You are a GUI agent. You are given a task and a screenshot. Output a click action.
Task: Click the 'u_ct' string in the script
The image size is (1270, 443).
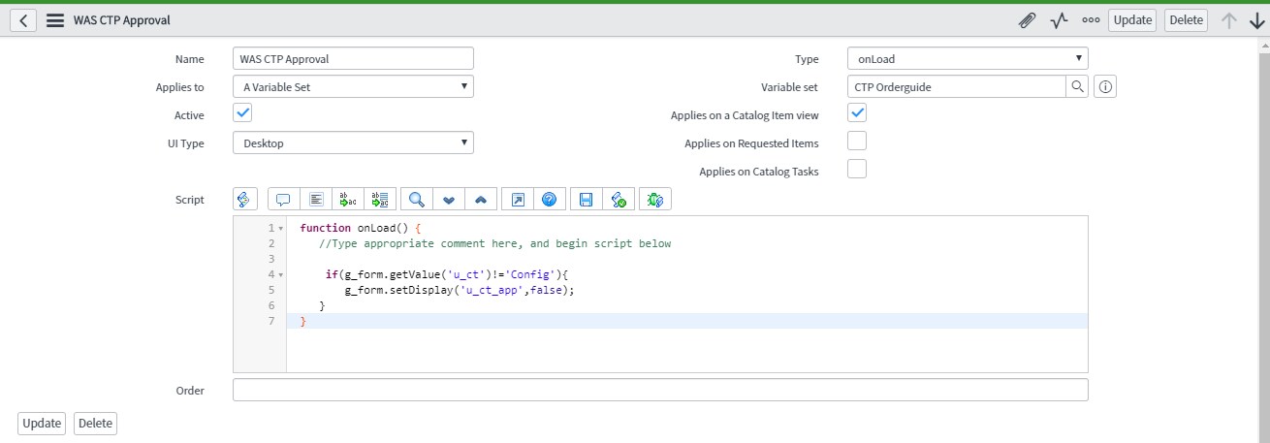coord(466,275)
